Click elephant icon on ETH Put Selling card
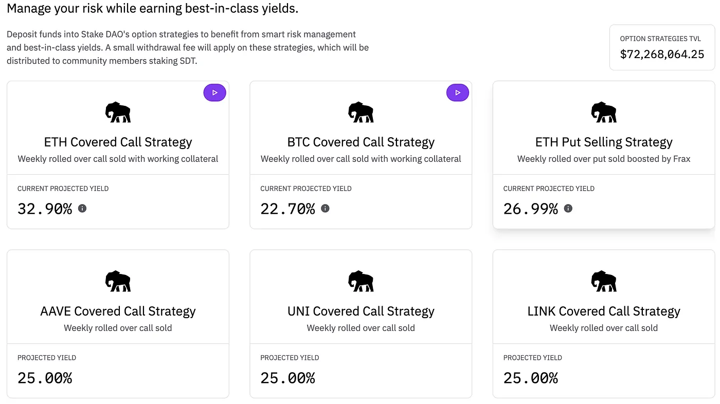The image size is (720, 404). point(603,112)
